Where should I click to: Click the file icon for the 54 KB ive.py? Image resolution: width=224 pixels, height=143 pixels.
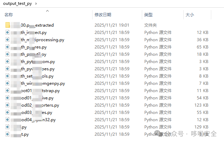(8, 98)
